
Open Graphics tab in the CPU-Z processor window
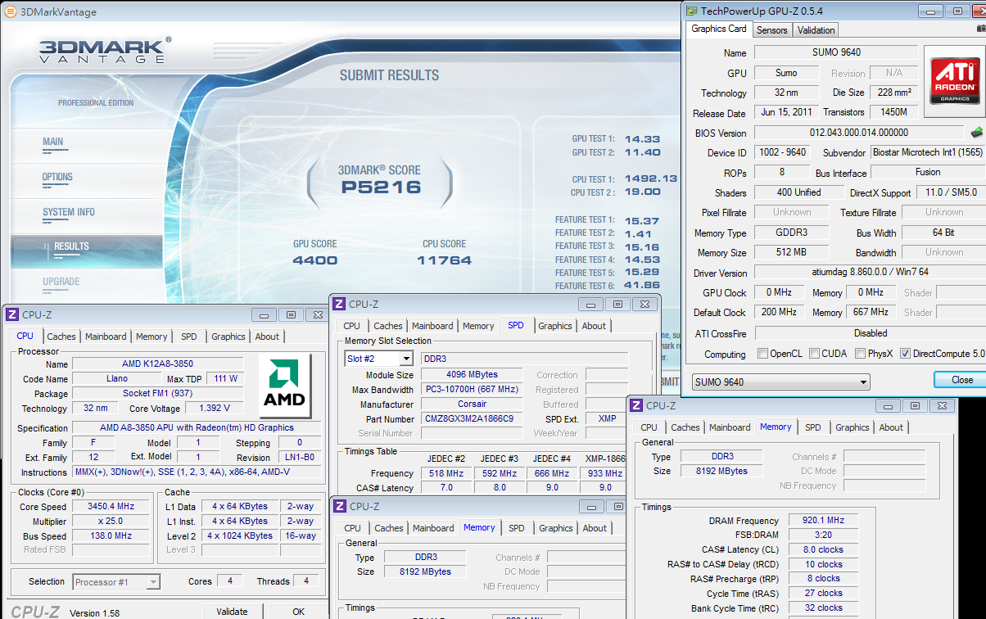pyautogui.click(x=228, y=337)
